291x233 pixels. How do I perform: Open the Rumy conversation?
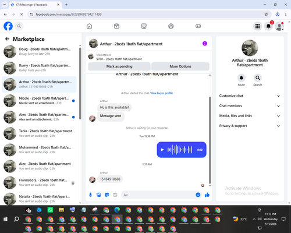(x=39, y=68)
